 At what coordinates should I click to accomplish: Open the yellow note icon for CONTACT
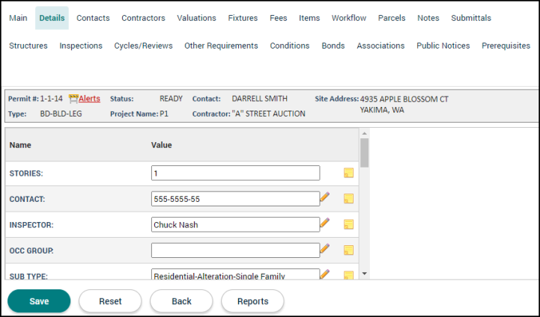tap(348, 199)
